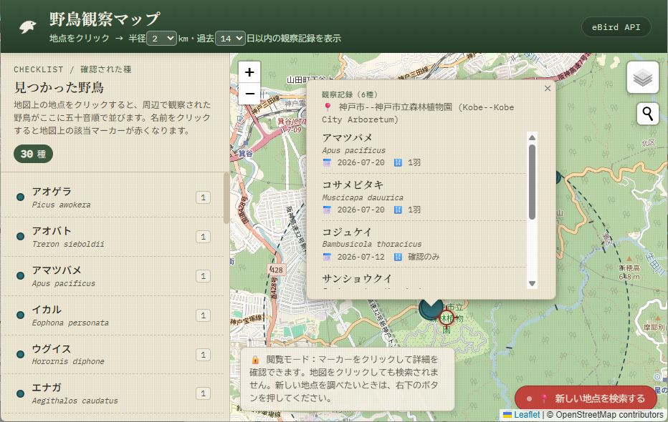Click count icon for アマツバメ record
Screen dimensions: 668x422
point(398,162)
